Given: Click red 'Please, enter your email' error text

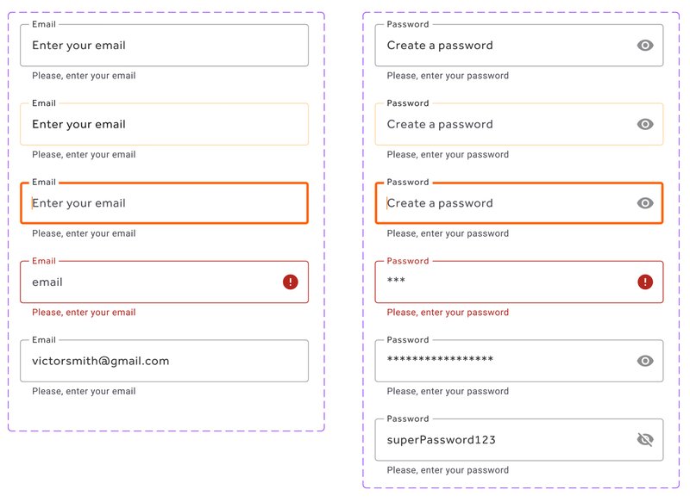Looking at the screenshot, I should [x=84, y=313].
